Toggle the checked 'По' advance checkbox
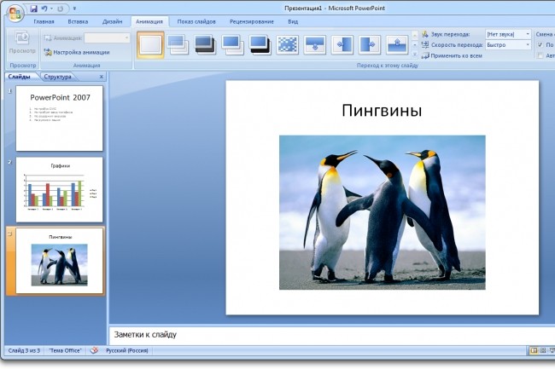The image size is (555, 369). click(540, 45)
